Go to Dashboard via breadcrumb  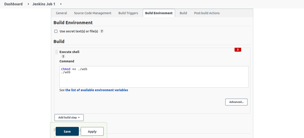(x=13, y=4)
